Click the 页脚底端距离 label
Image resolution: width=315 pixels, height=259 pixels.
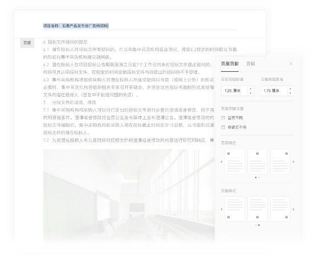[x=272, y=79]
